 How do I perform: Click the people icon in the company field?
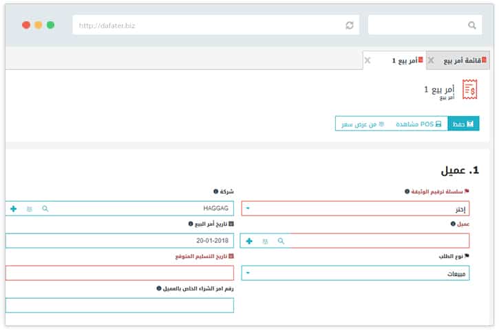point(29,208)
